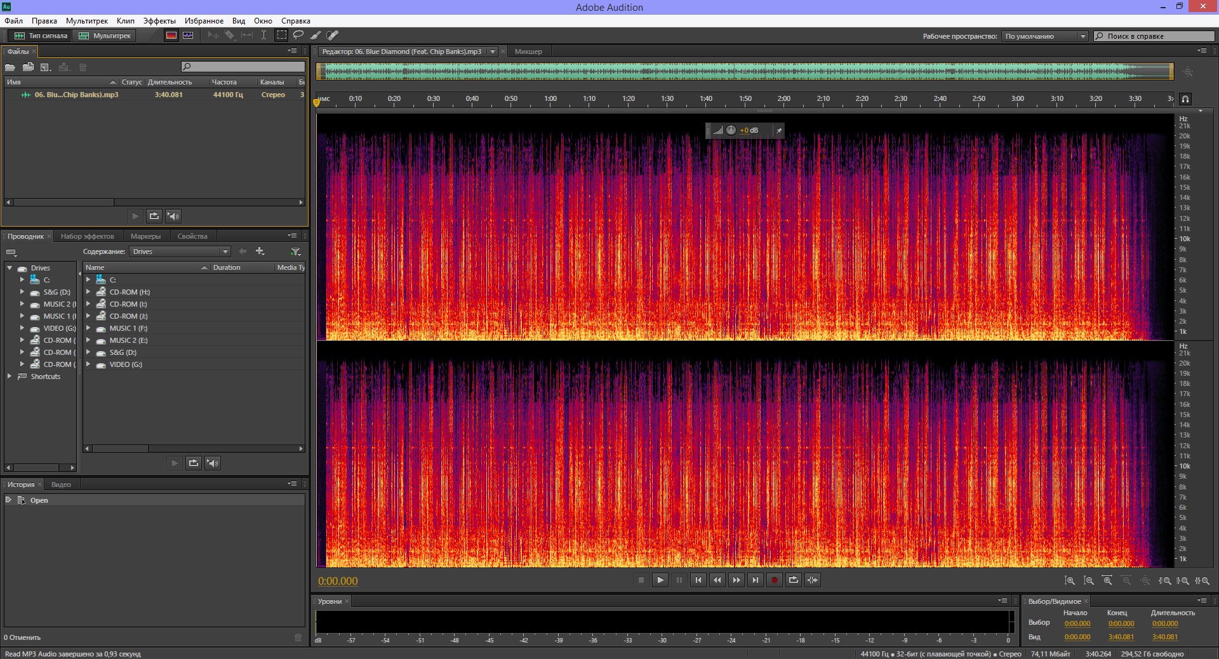Toggle loop preview in Files panel
Screen dimensions: 1219x659
[x=154, y=216]
